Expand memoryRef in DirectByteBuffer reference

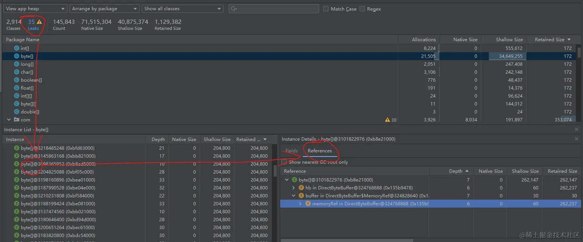point(300,203)
